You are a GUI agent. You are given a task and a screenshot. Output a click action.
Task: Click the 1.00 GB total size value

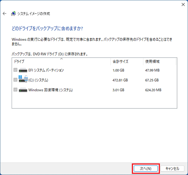tap(118, 70)
